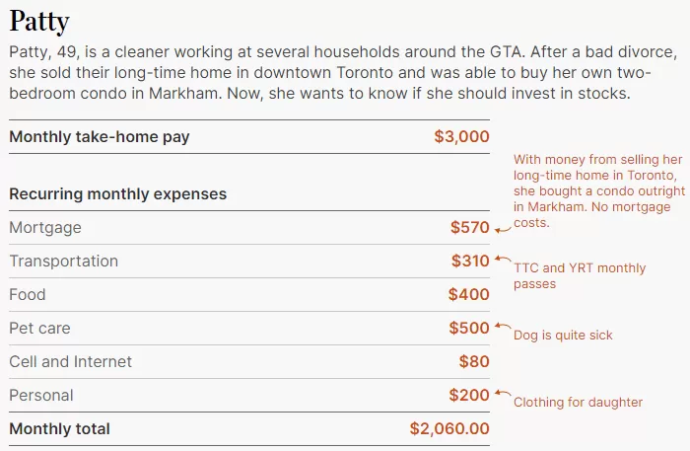Click the arrow icon next to $200 personal
This screenshot has height=451, width=690.
[503, 393]
